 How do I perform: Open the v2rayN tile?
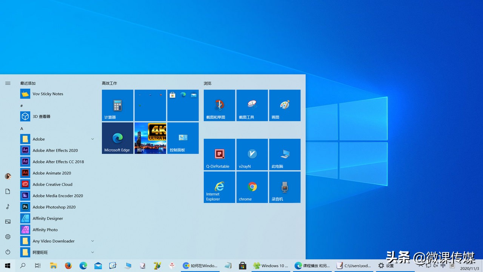point(252,154)
